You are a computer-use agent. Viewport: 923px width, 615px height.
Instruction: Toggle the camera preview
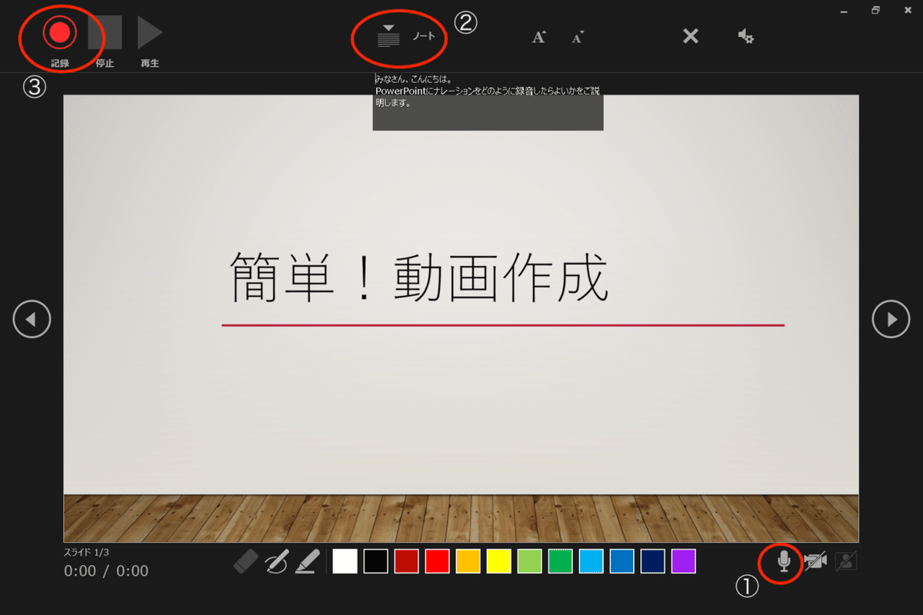tap(846, 562)
